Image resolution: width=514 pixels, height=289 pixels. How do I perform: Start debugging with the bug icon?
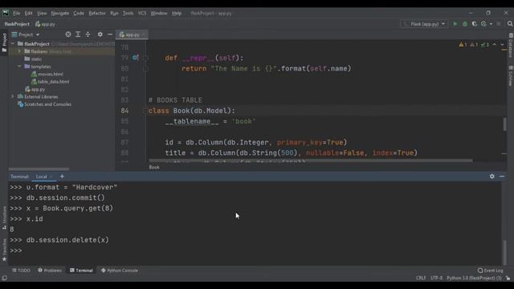pos(465,24)
